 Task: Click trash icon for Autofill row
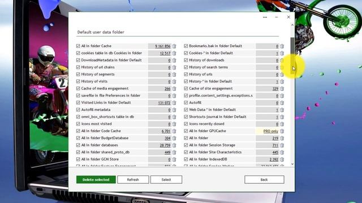[282, 103]
